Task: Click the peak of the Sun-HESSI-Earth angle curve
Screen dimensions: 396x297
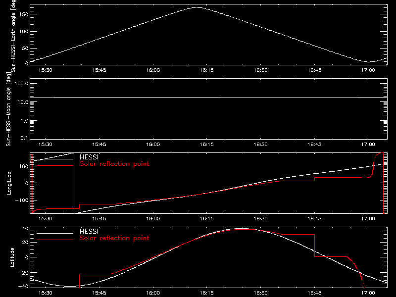Action: [x=197, y=7]
